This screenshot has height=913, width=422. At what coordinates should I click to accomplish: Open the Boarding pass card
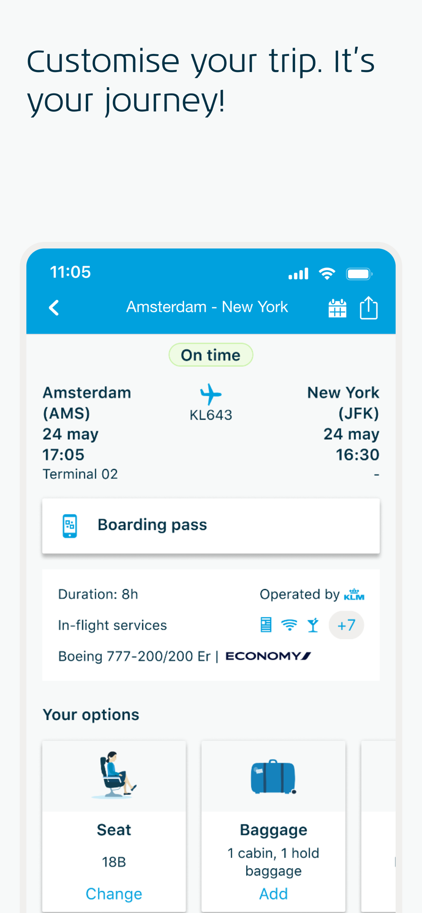pos(211,526)
